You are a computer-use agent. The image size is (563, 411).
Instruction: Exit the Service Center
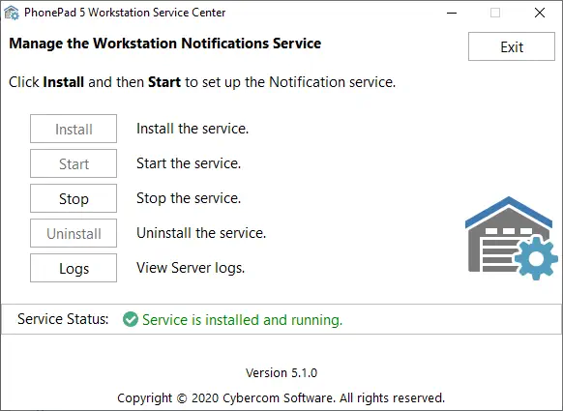(x=512, y=46)
